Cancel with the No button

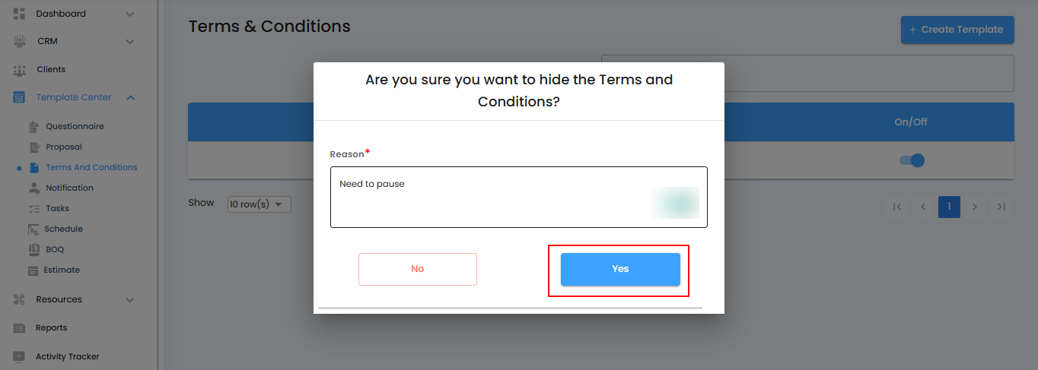tap(417, 269)
